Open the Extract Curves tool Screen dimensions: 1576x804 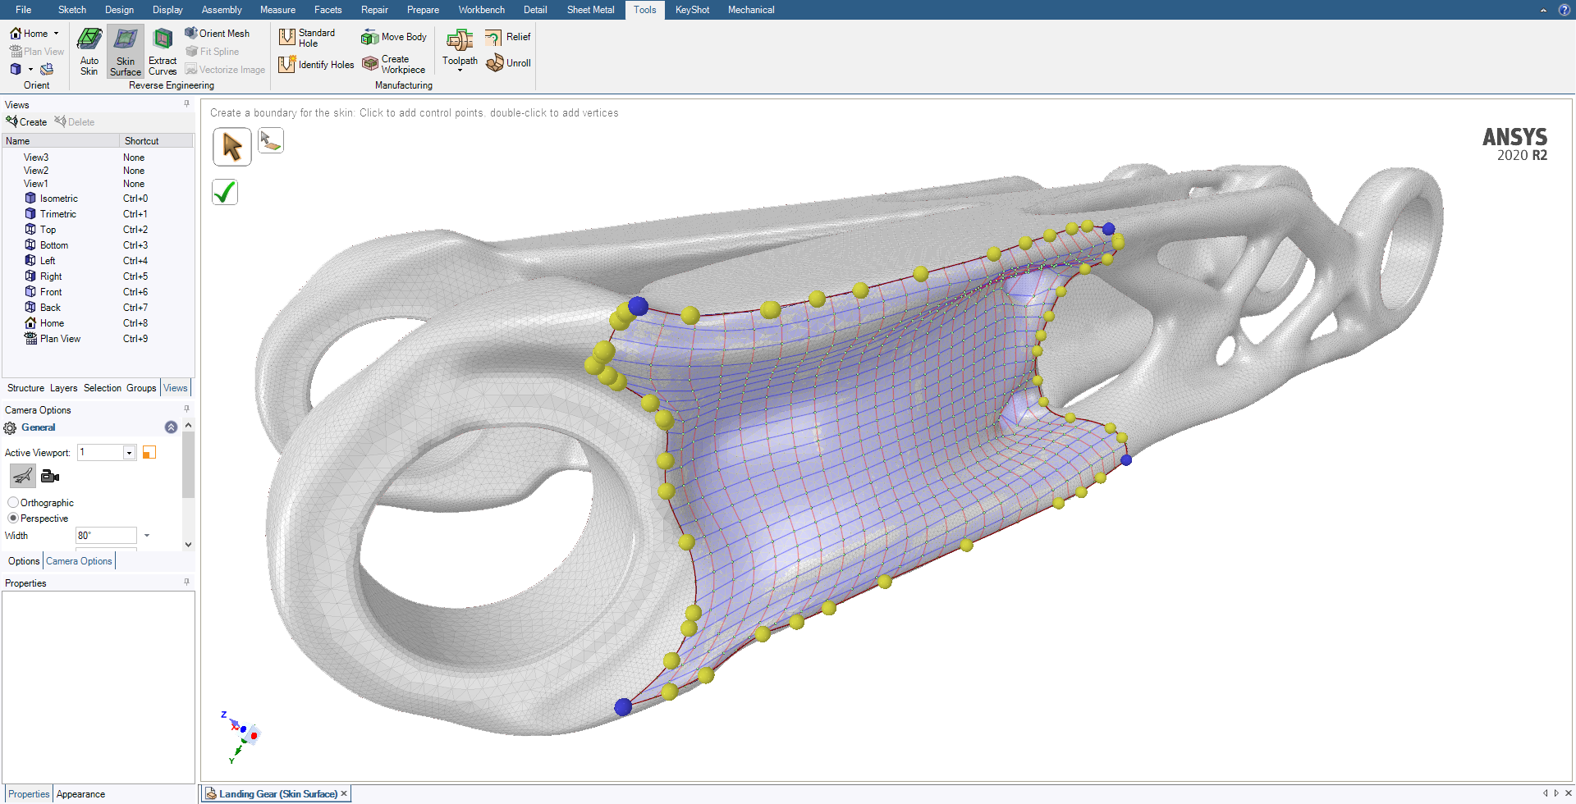(163, 51)
